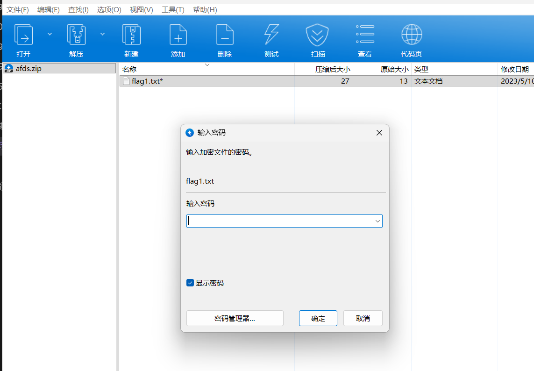
Task: Sort by 修改日期 column header
Action: (516, 69)
